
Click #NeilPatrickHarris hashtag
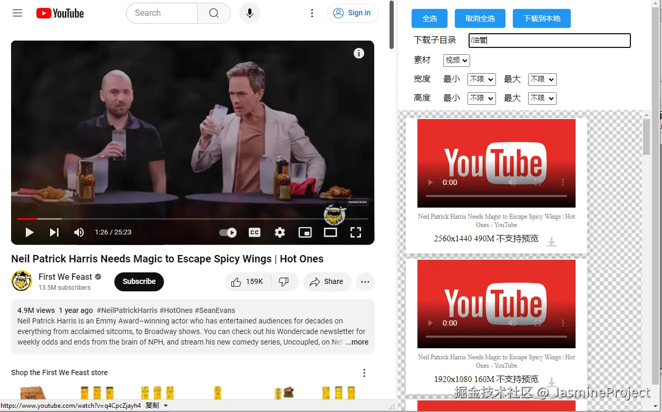point(127,310)
